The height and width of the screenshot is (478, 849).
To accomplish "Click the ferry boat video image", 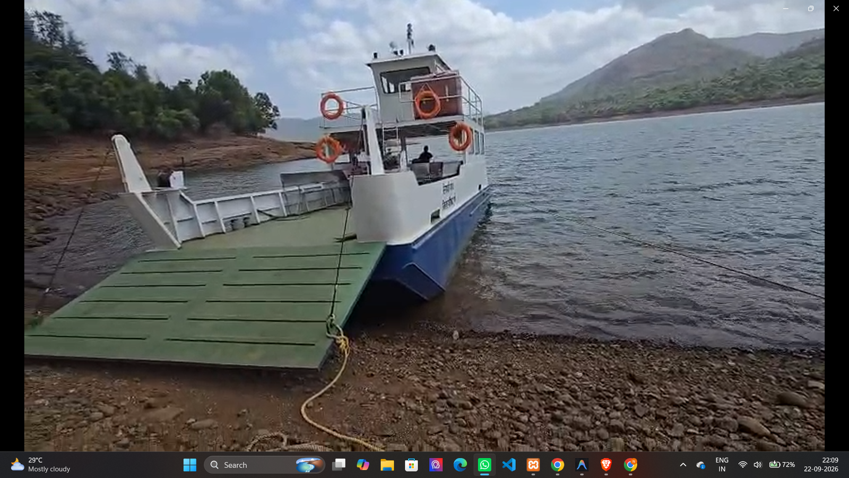I will point(424,226).
